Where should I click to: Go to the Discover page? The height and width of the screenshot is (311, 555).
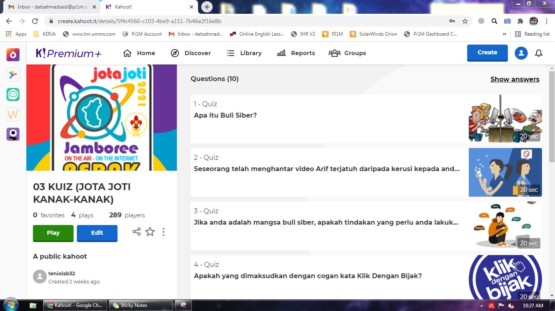pyautogui.click(x=191, y=53)
